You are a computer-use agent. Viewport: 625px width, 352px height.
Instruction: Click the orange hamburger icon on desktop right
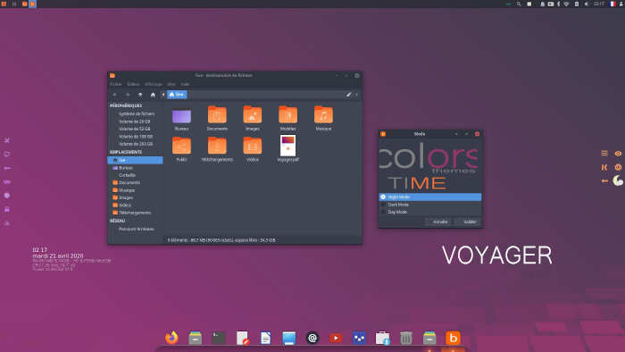604,154
